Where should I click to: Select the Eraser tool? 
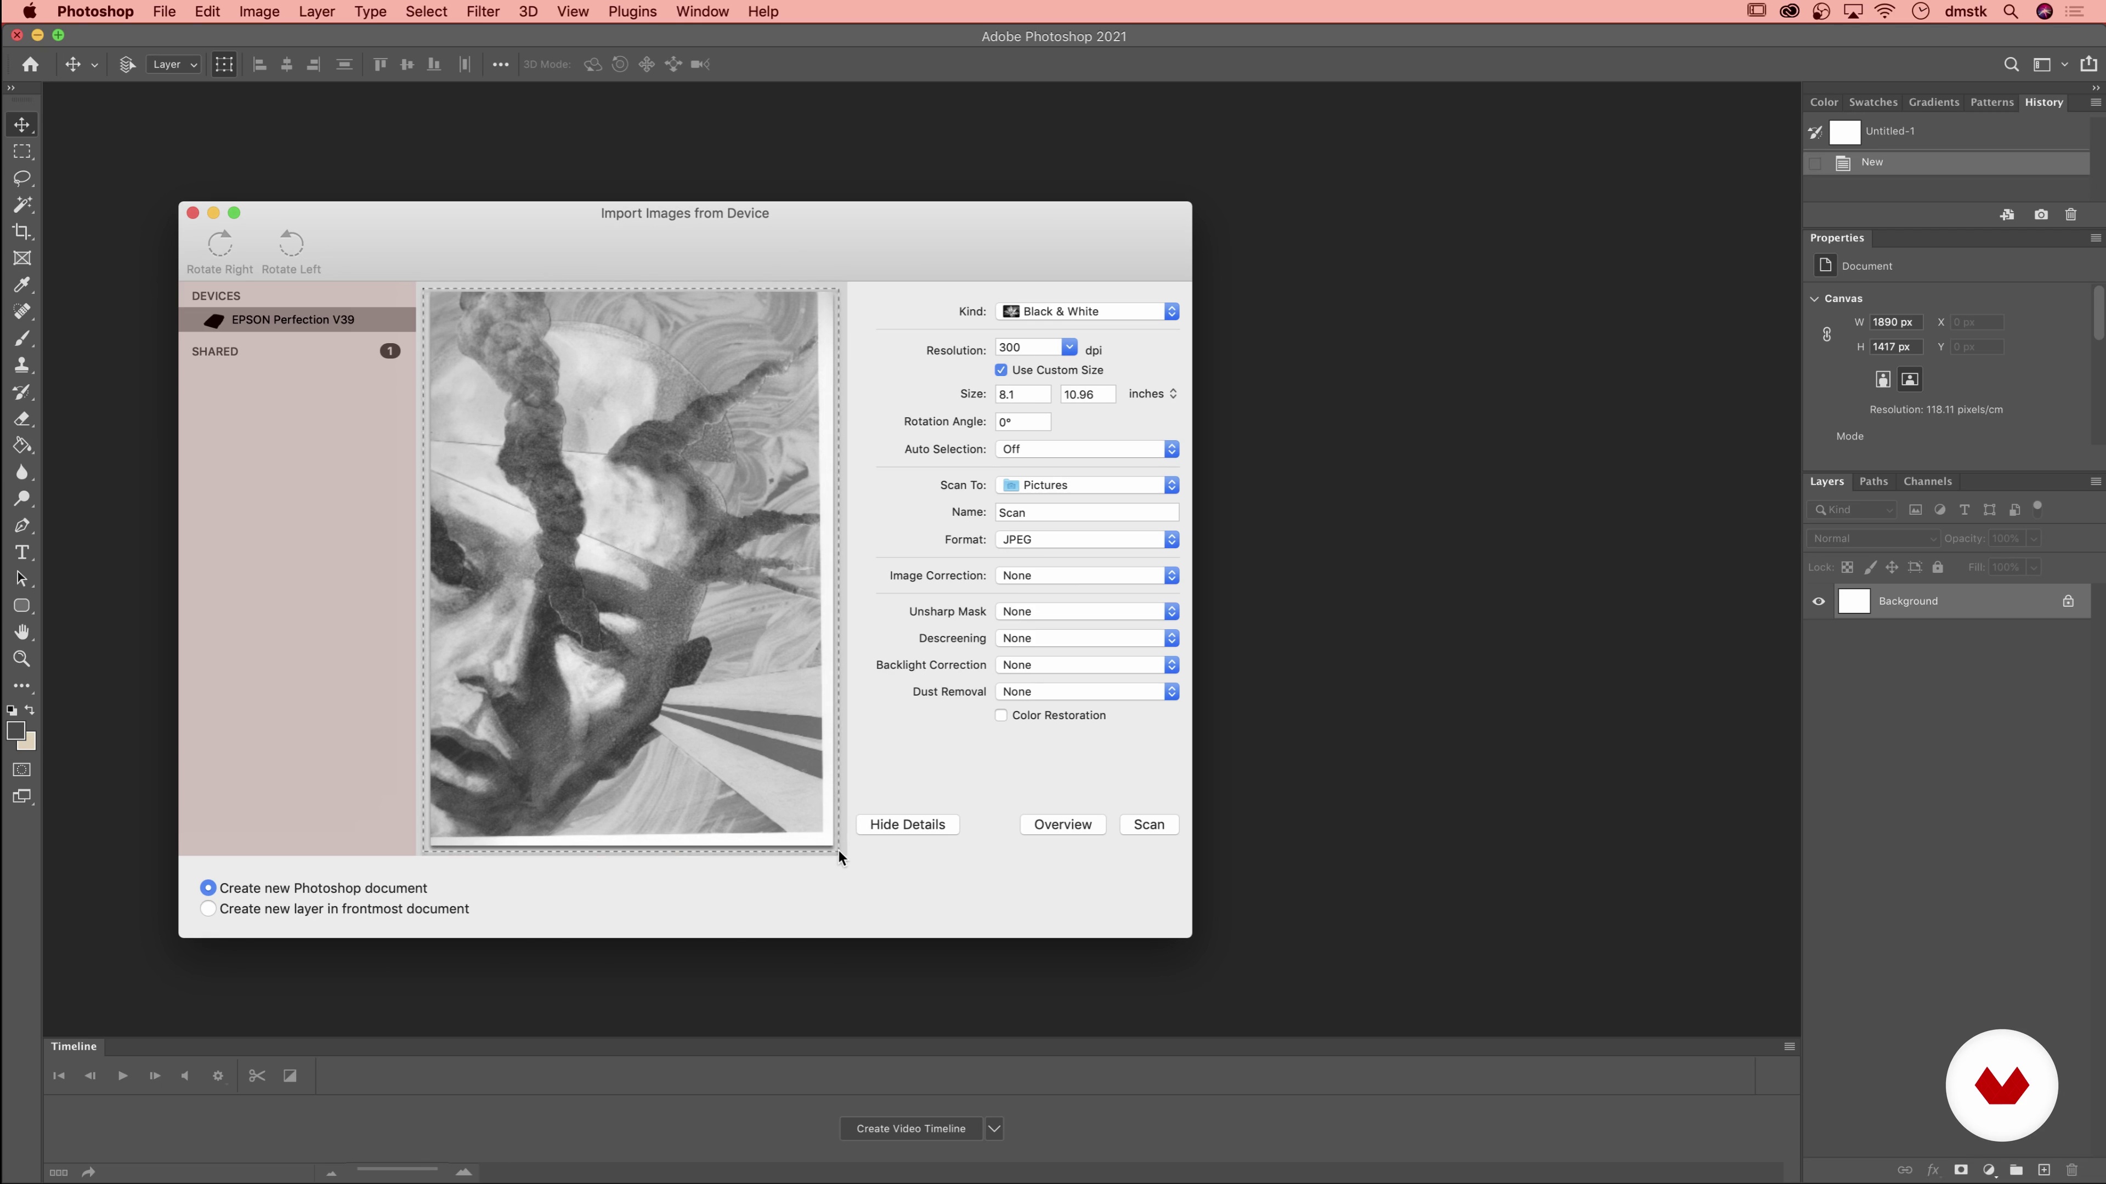[22, 419]
